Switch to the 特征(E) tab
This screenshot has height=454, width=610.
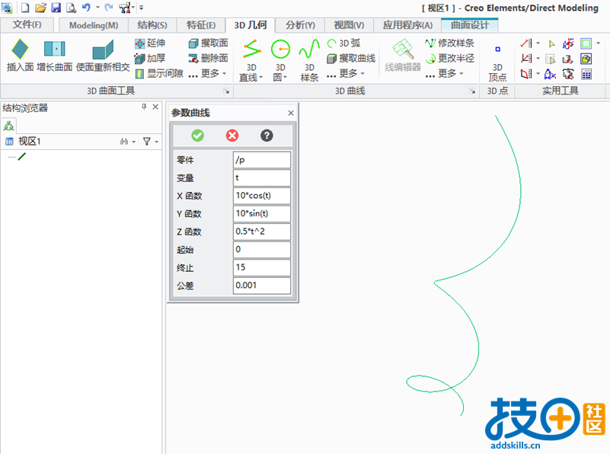click(x=201, y=25)
